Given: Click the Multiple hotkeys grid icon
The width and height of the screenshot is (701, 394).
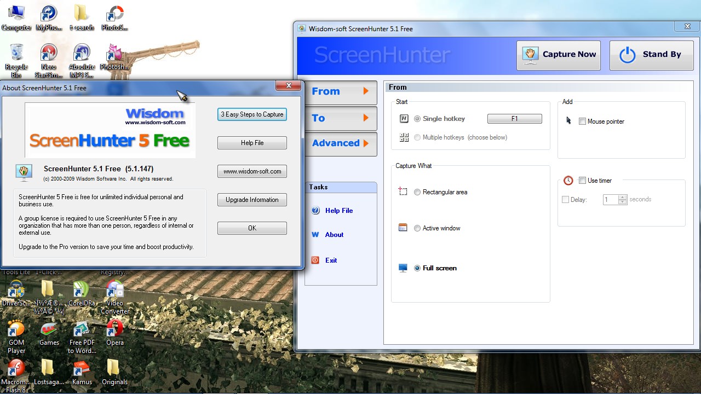Looking at the screenshot, I should click(x=404, y=137).
